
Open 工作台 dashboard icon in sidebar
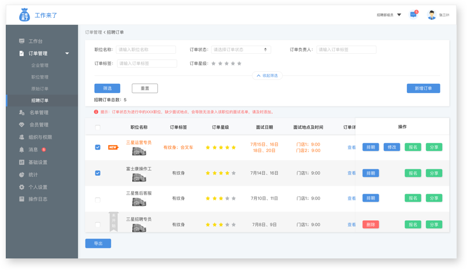[x=22, y=41]
